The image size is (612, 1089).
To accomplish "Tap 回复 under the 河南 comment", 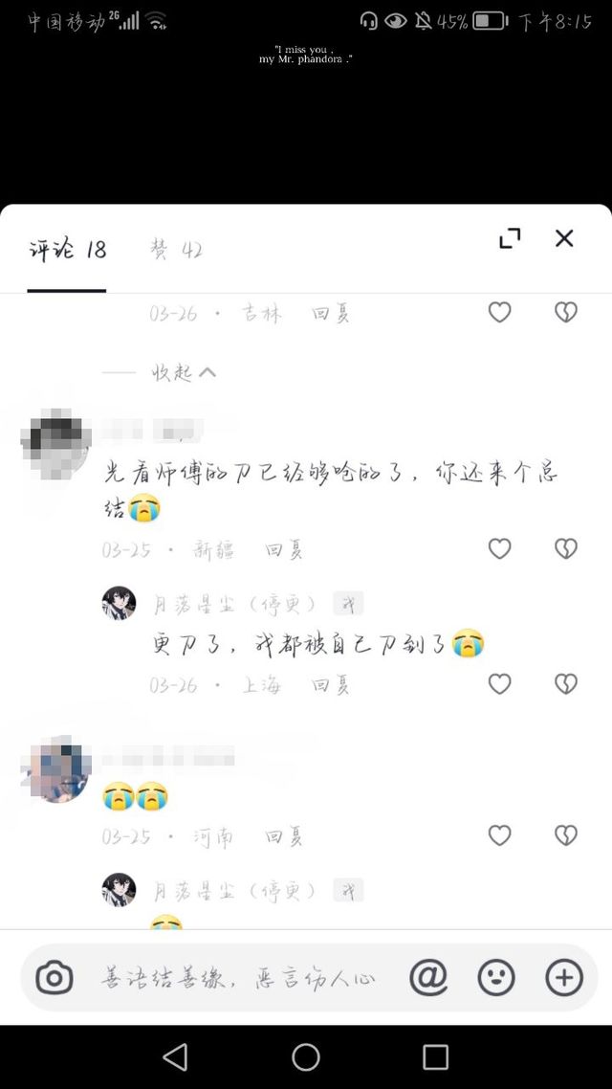I will [285, 837].
